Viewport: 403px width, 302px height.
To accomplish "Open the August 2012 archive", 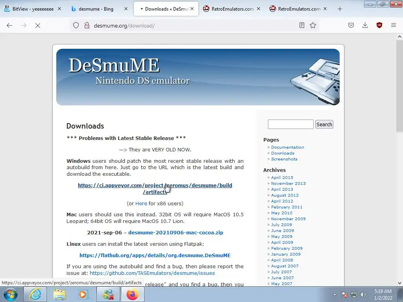I will tap(285, 195).
